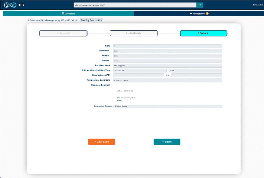Open the Dashboard tab
The height and width of the screenshot is (178, 264).
click(68, 13)
